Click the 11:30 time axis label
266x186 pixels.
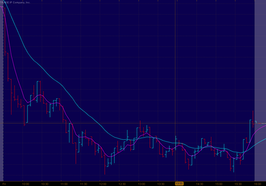point(84,184)
